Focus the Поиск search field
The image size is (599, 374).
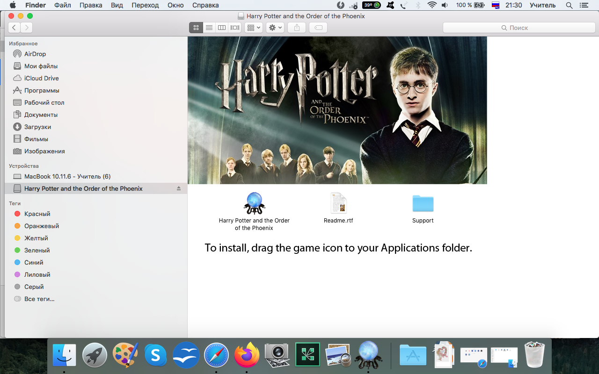point(518,28)
